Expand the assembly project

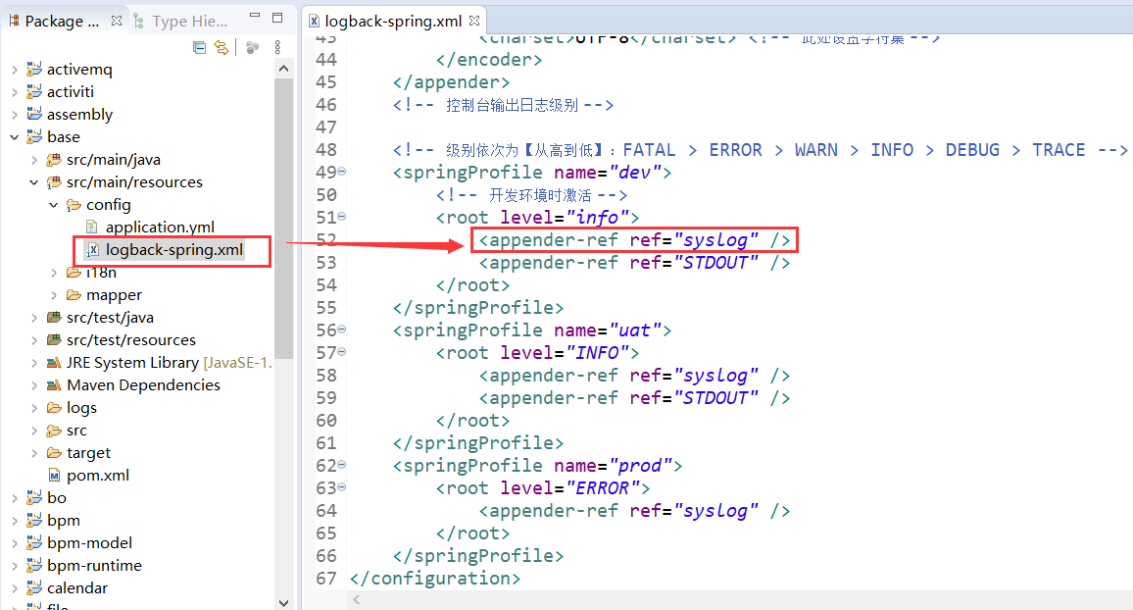tap(15, 115)
